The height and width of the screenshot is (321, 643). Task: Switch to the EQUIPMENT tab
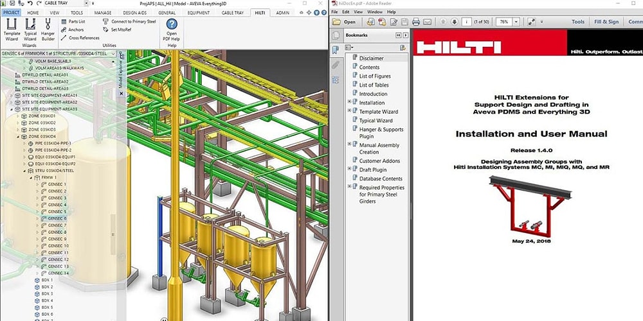tap(199, 13)
